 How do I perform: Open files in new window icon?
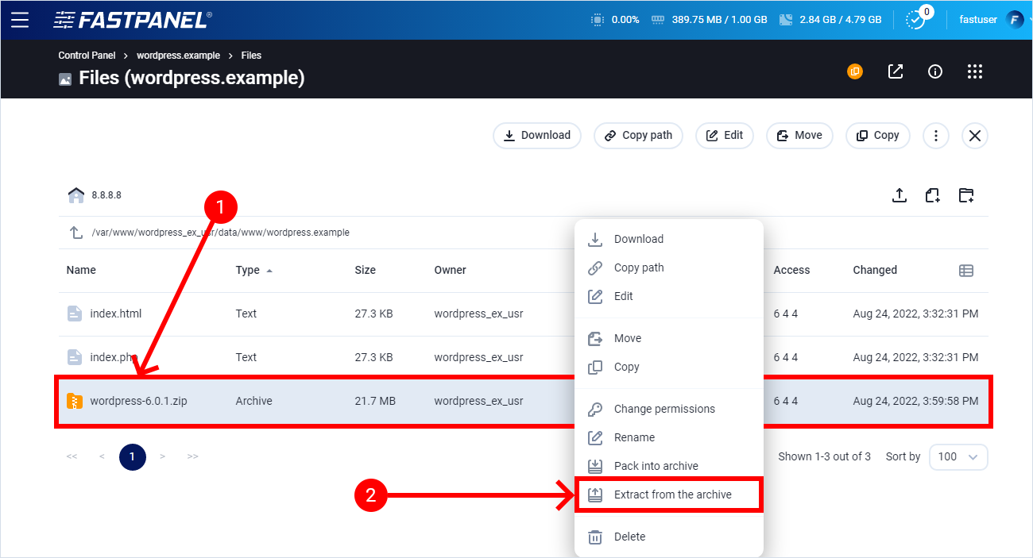[x=896, y=71]
